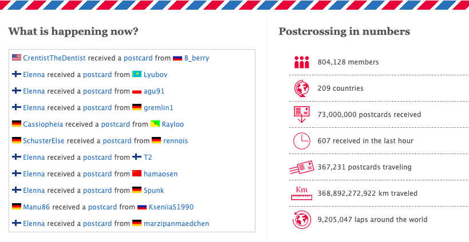Viewport: 469px width, 242px height.
Task: Click the members people icon
Action: coord(301,62)
